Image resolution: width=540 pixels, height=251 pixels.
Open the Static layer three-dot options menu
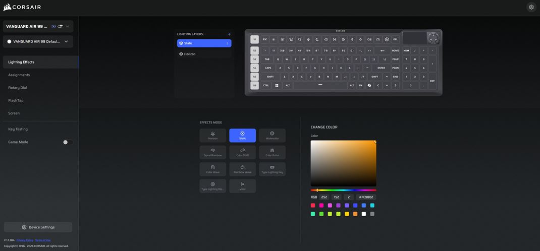click(x=227, y=43)
